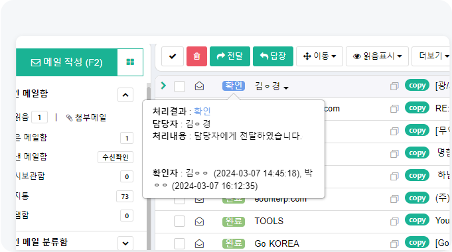Click the popup-window icon in the 하나 row
The image size is (452, 252).
pyautogui.click(x=394, y=176)
